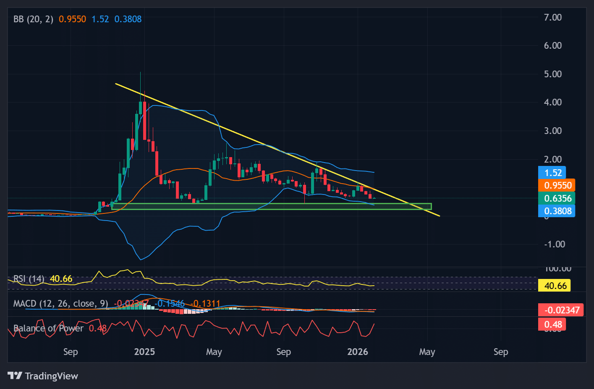Click the 7.00 value on the price scale
Screen dimensions: 594x389
tap(553, 17)
